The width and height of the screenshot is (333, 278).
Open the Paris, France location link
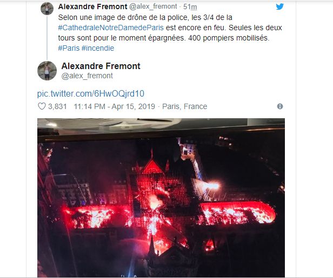[184, 106]
